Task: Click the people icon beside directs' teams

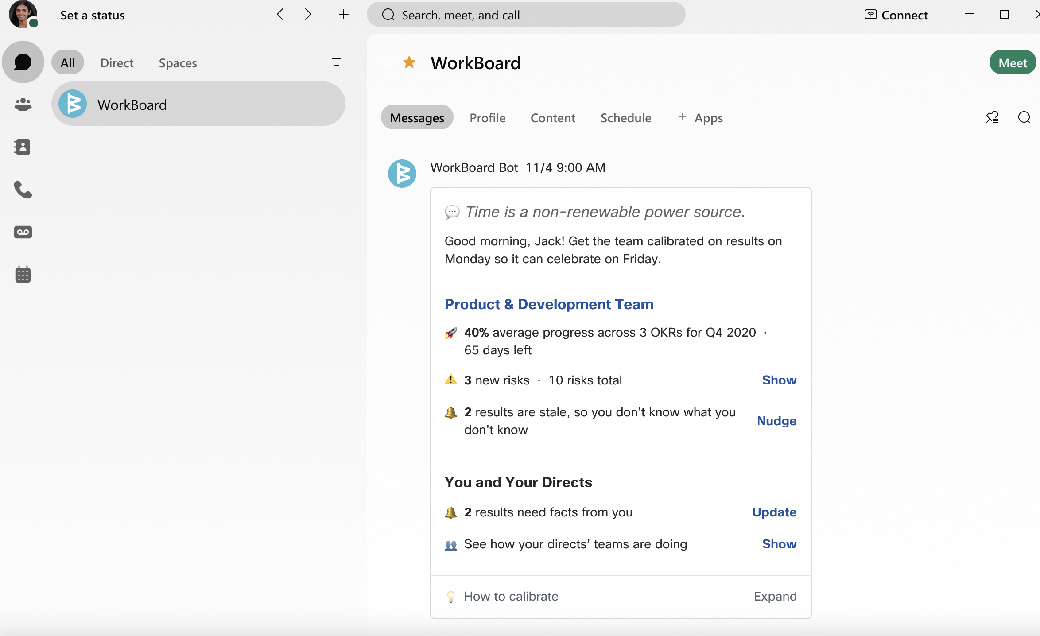Action: (x=451, y=545)
